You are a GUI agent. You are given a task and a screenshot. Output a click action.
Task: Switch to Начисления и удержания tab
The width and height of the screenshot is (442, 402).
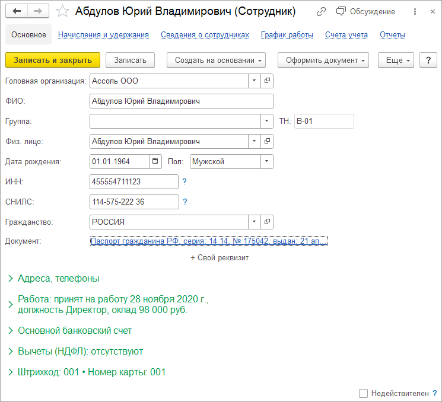pyautogui.click(x=103, y=35)
